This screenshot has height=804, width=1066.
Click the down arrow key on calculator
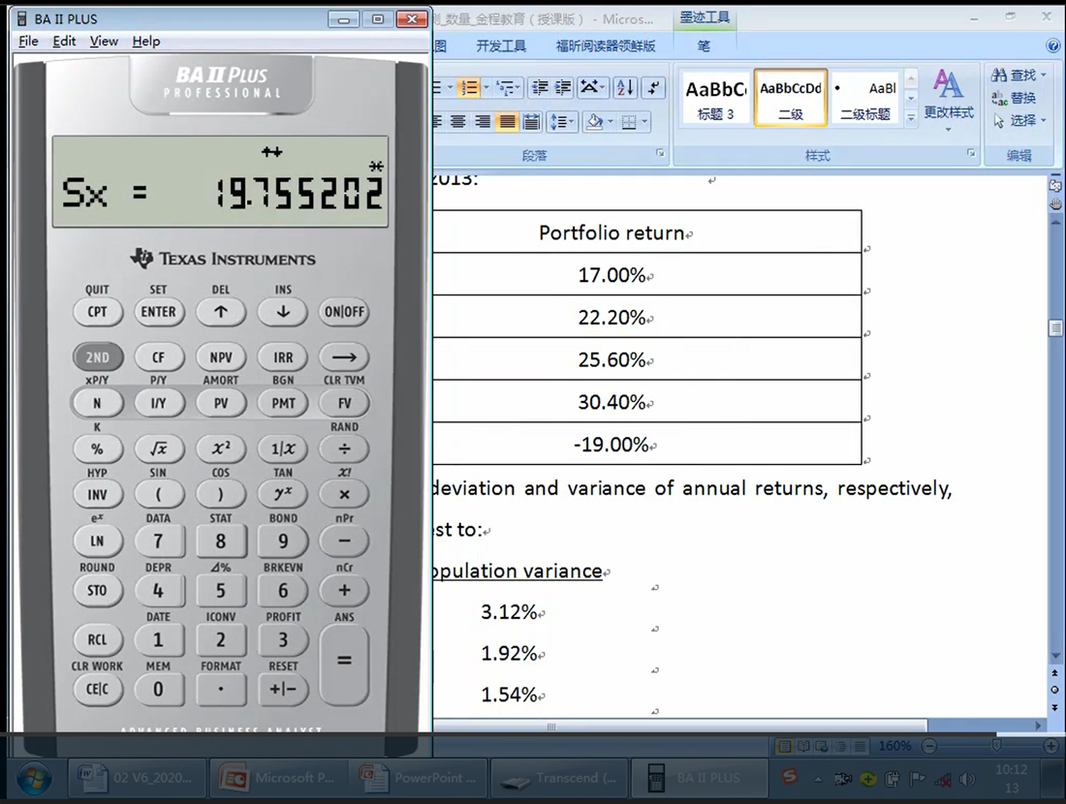click(283, 312)
